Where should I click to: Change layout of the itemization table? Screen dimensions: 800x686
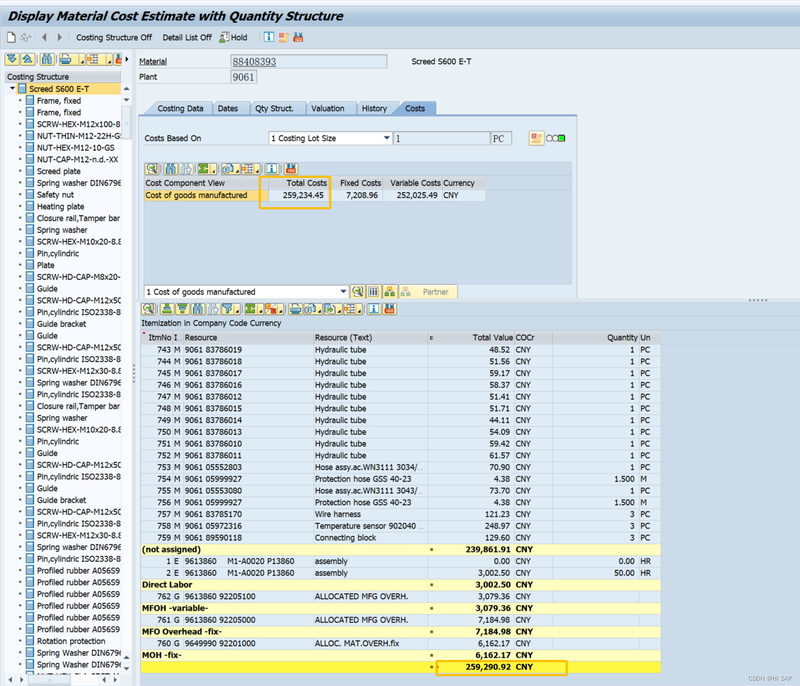[350, 309]
